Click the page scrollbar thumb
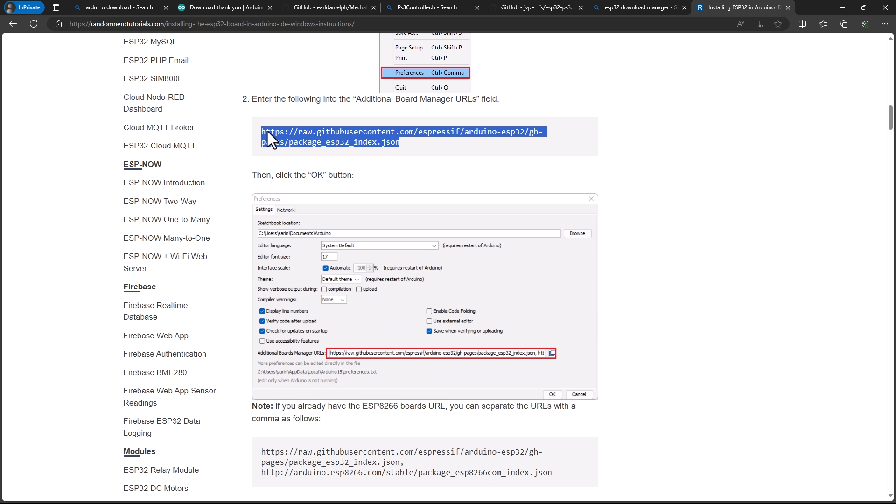 click(891, 118)
